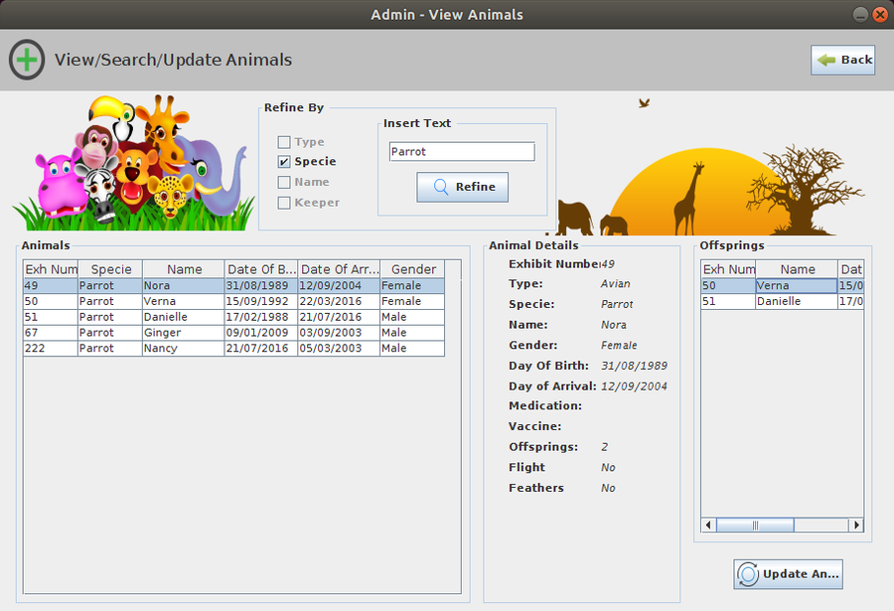Click the Update Animal button
This screenshot has height=611, width=894.
click(x=788, y=573)
